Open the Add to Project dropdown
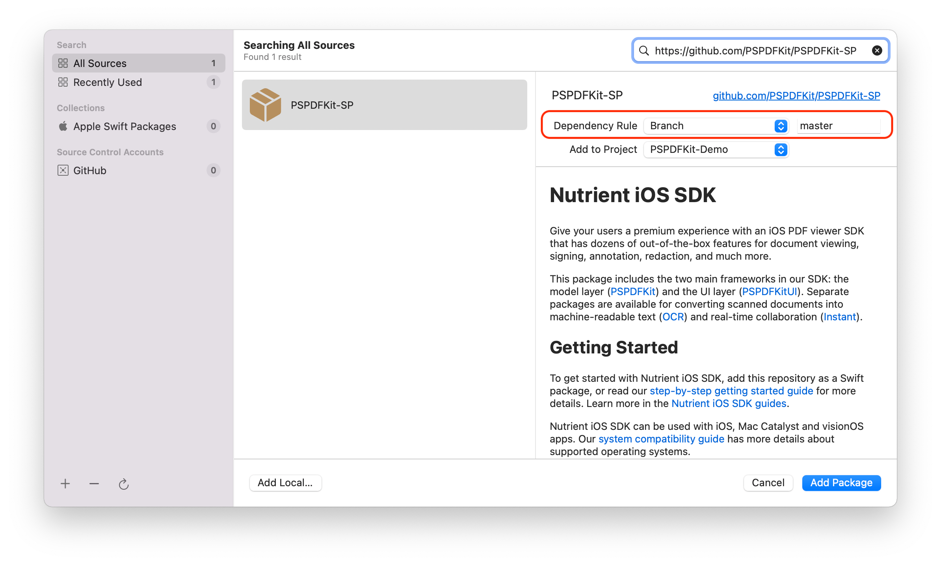The image size is (941, 565). [716, 150]
